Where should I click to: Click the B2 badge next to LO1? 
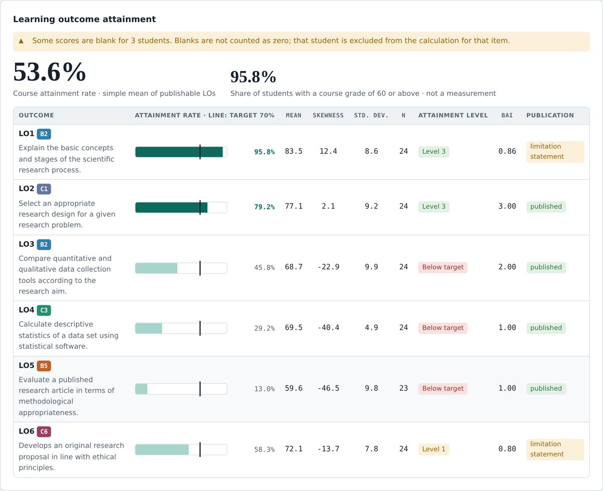coord(44,134)
